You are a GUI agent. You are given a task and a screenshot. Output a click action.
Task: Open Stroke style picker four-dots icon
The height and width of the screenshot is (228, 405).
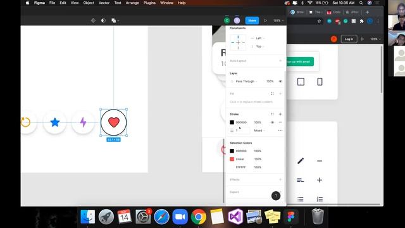click(272, 114)
